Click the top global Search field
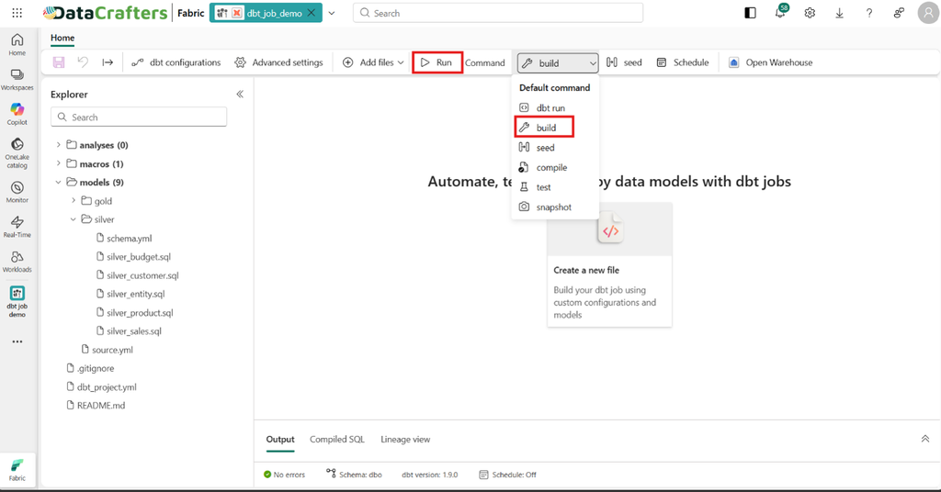941x492 pixels. pyautogui.click(x=498, y=13)
